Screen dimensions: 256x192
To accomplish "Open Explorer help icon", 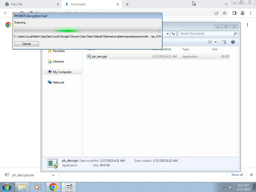I will (233, 42).
